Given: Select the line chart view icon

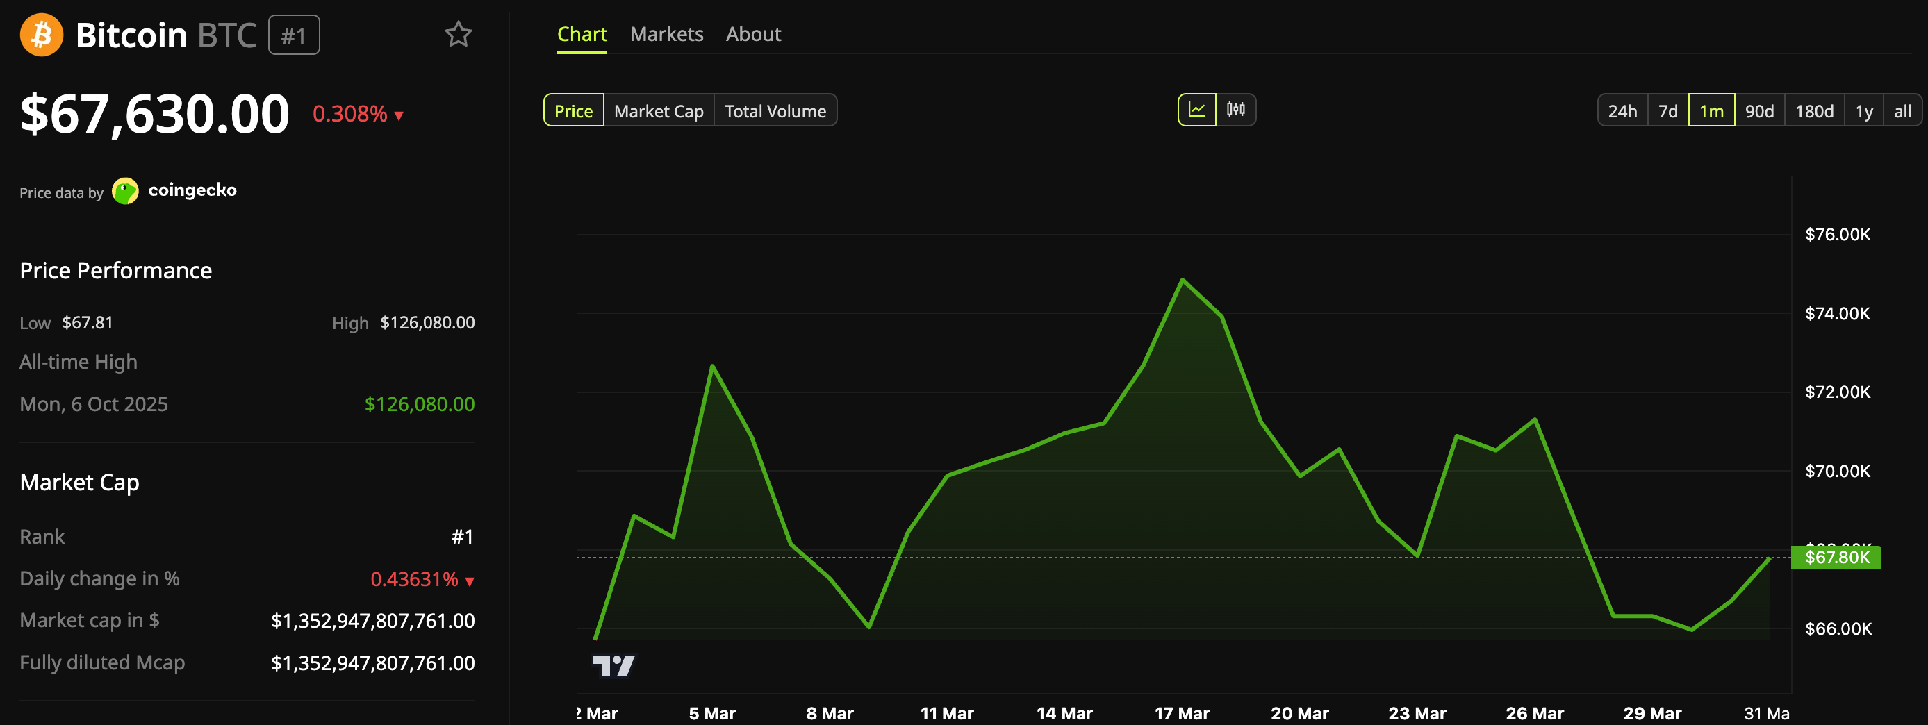Looking at the screenshot, I should point(1198,109).
